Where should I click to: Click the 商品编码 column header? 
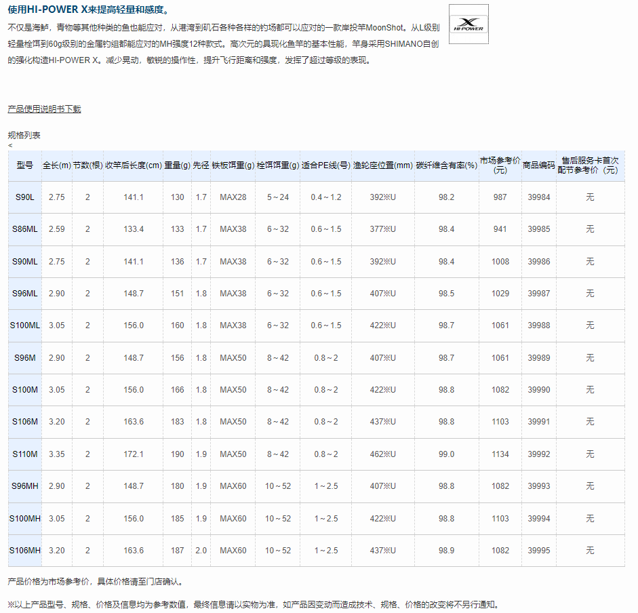click(539, 165)
